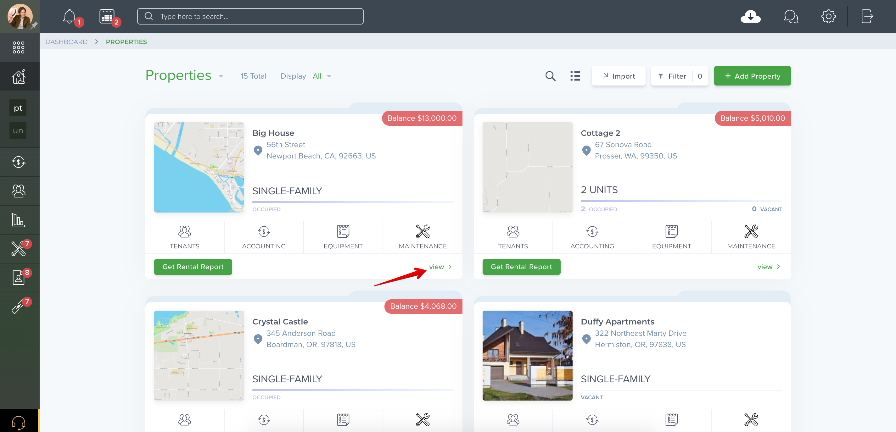The height and width of the screenshot is (432, 896).
Task: Open Maintenance for Big House
Action: (x=423, y=237)
